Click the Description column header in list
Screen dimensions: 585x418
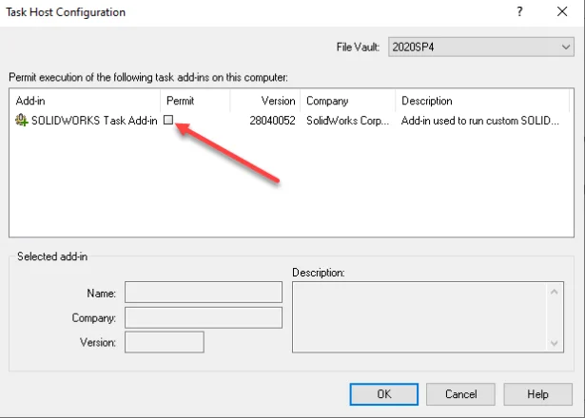482,101
